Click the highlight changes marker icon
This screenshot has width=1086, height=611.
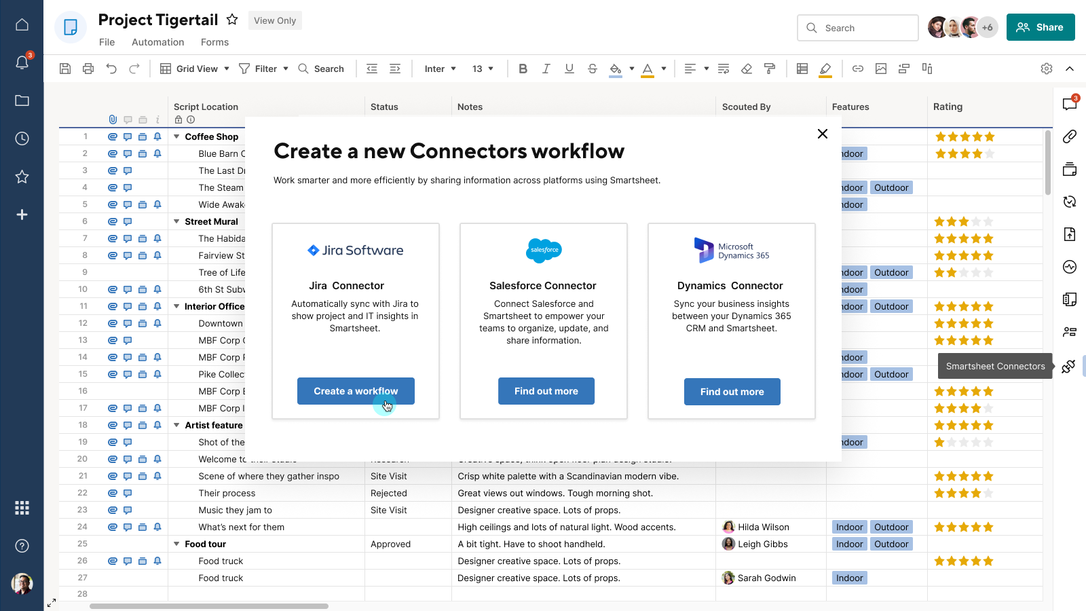click(826, 69)
